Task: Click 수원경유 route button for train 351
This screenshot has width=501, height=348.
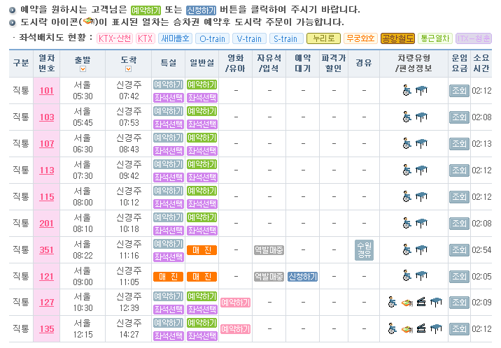Action: (365, 250)
